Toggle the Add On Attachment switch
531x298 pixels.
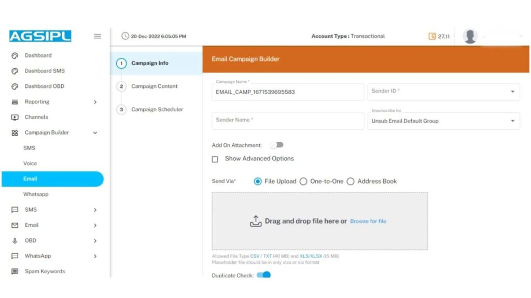(x=276, y=145)
